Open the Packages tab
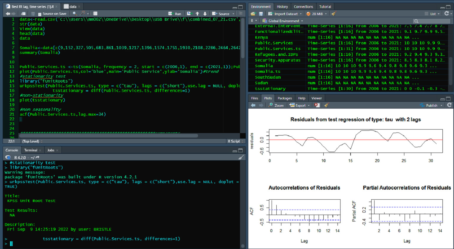The width and height of the screenshot is (454, 249). pyautogui.click(x=285, y=98)
